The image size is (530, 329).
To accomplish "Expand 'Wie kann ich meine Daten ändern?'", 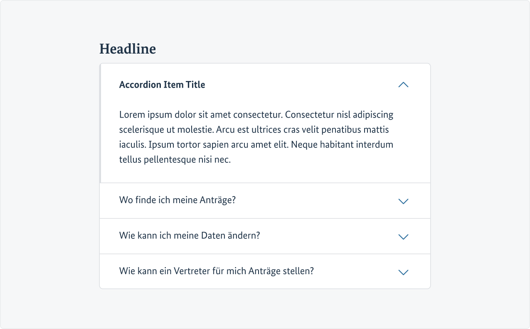I will coord(189,236).
